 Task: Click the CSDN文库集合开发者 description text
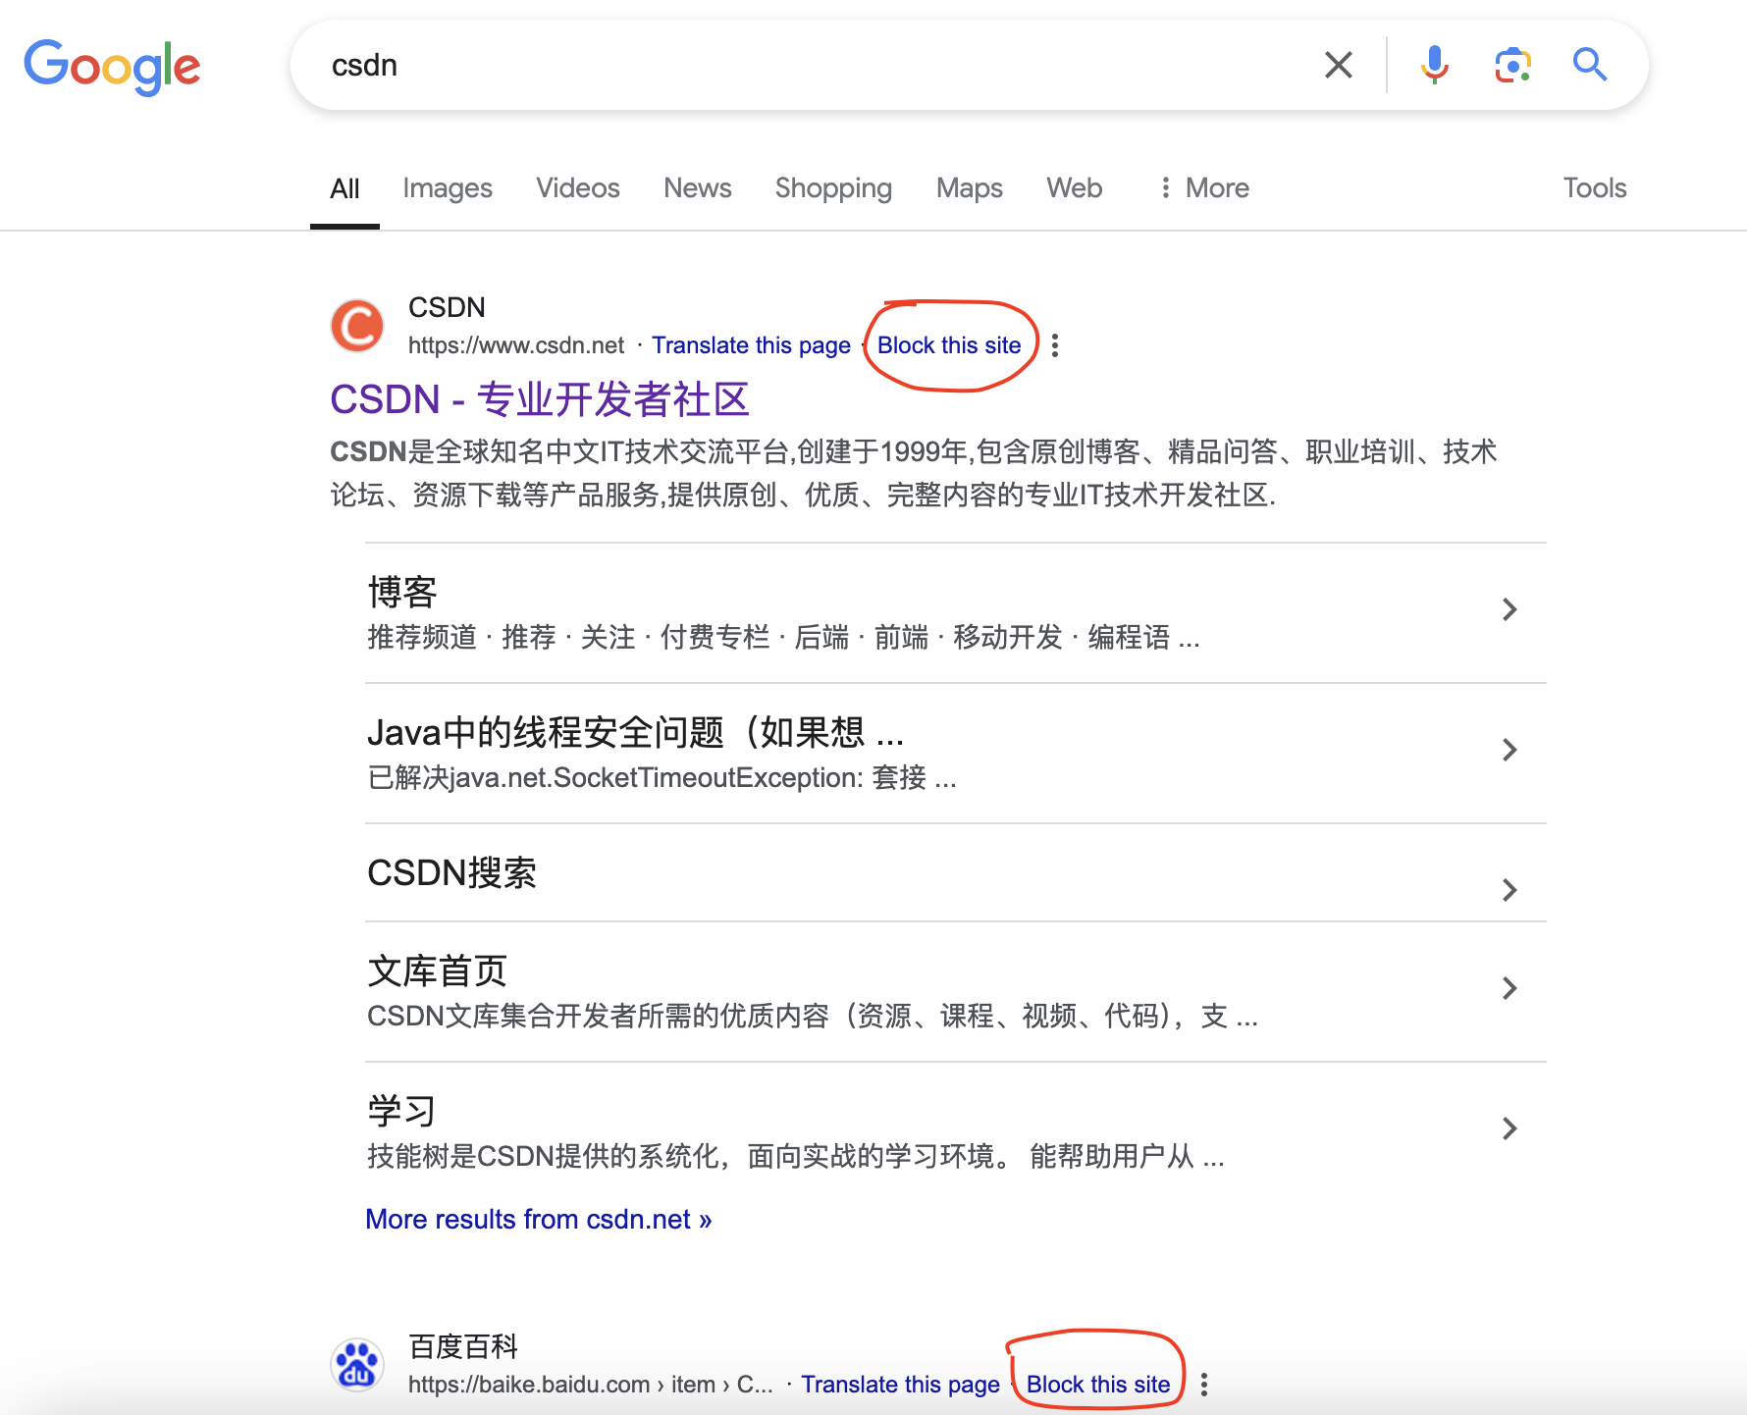click(x=813, y=1016)
